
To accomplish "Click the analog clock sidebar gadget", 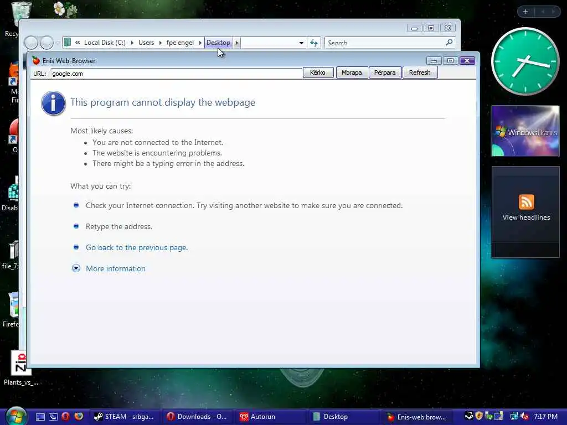I will click(525, 61).
